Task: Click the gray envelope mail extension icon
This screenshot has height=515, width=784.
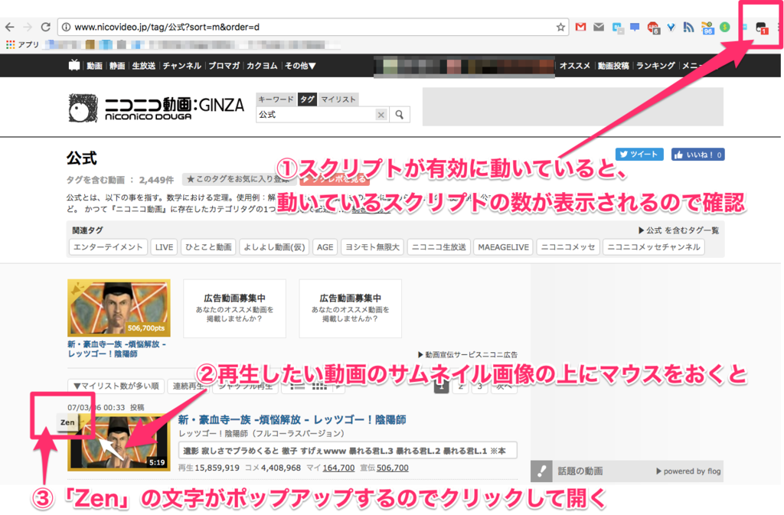Action: 599,27
